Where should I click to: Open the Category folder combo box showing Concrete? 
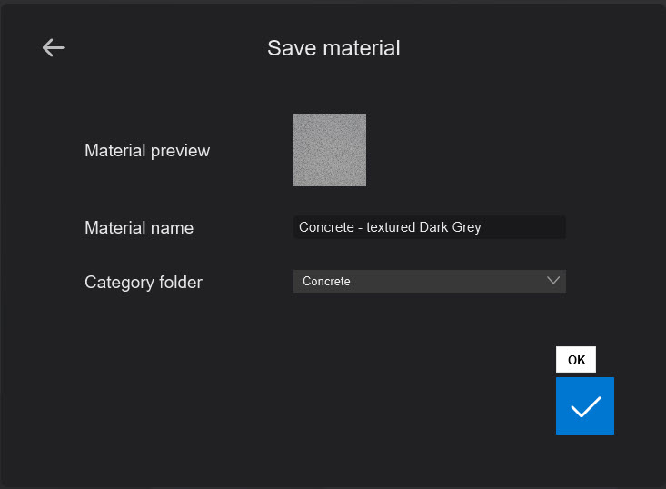click(x=429, y=282)
